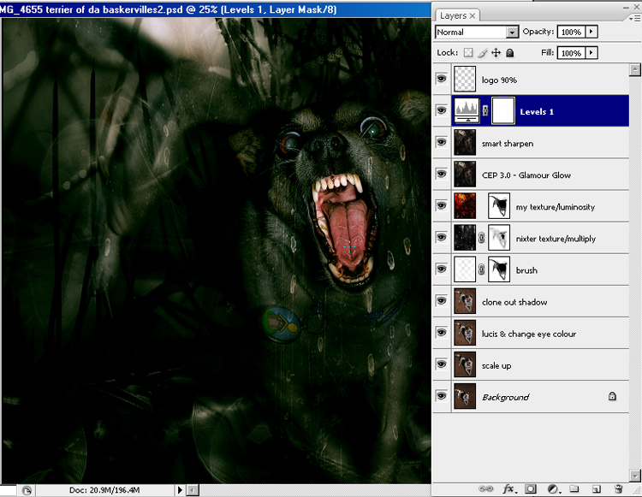Screen dimensions: 642x497
Task: Hide the lucis & change eye colour layer
Action: [x=442, y=332]
